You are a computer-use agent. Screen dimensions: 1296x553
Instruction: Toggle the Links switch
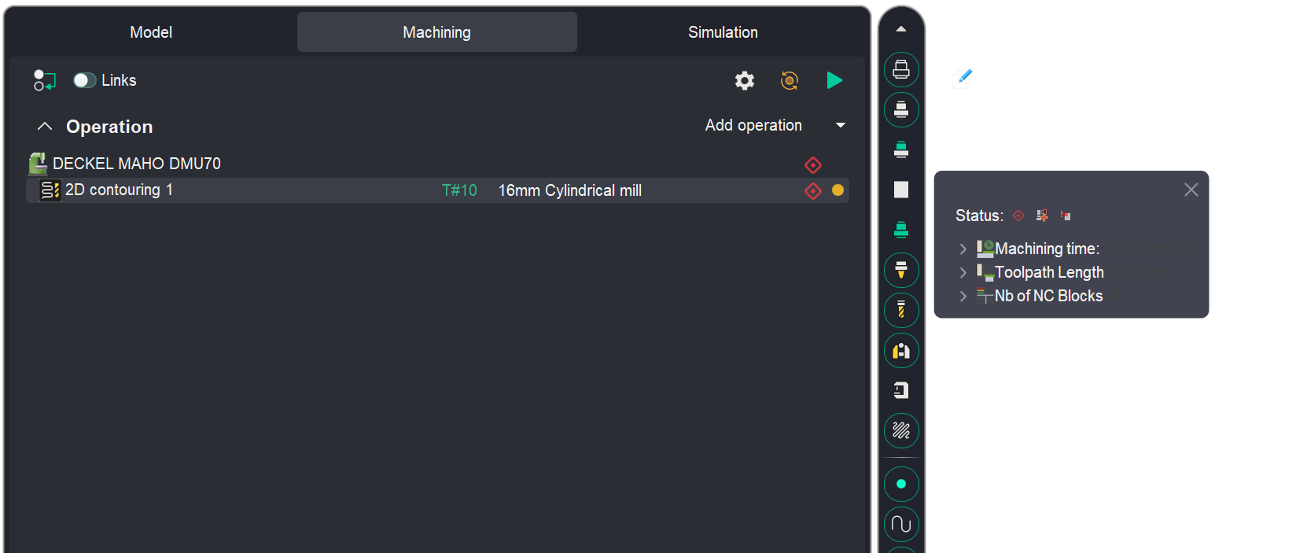(84, 80)
